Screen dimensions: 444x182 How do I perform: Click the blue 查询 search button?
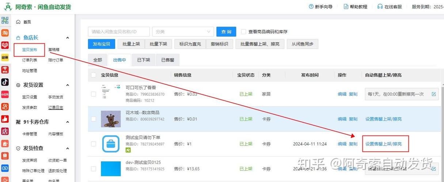coord(226,32)
